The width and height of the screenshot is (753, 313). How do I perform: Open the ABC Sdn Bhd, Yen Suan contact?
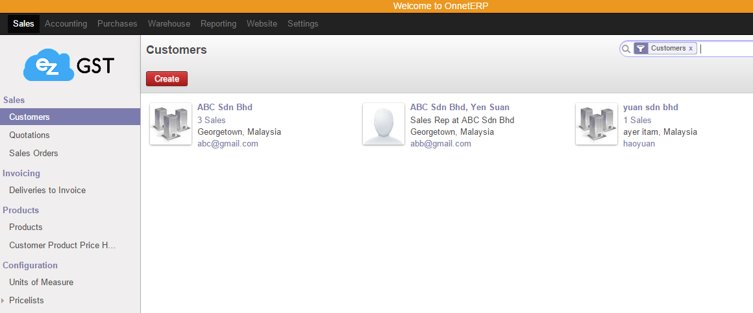(460, 108)
